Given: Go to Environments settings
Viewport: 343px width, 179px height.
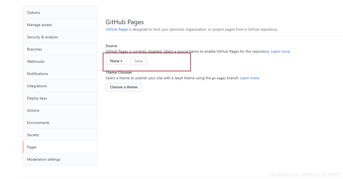Looking at the screenshot, I should [60, 123].
